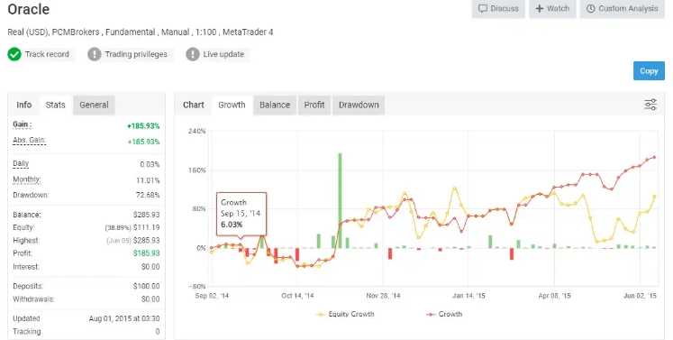This screenshot has width=673, height=340.
Task: Click the Abs. Gain underlined label
Action: click(29, 141)
